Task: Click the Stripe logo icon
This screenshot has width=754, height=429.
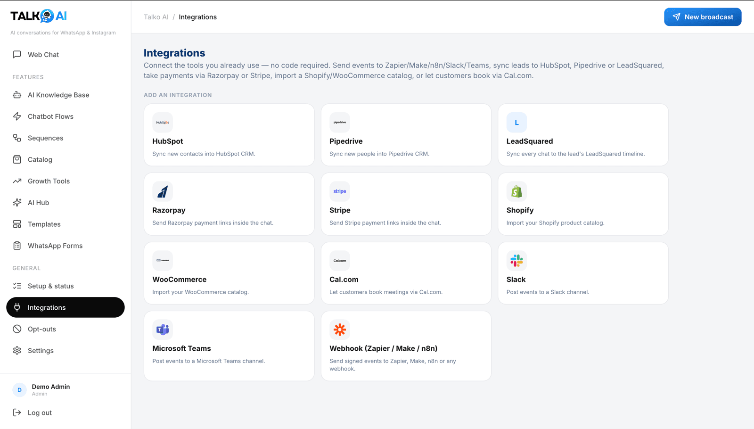Action: (x=340, y=191)
